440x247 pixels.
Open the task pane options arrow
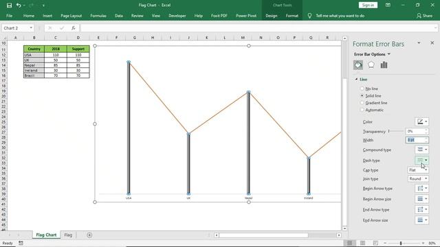(419, 43)
